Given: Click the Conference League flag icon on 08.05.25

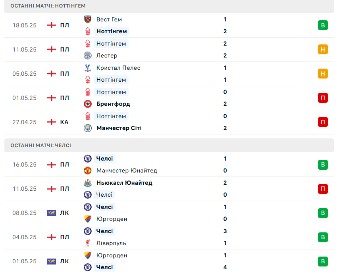Looking at the screenshot, I should click(52, 213).
